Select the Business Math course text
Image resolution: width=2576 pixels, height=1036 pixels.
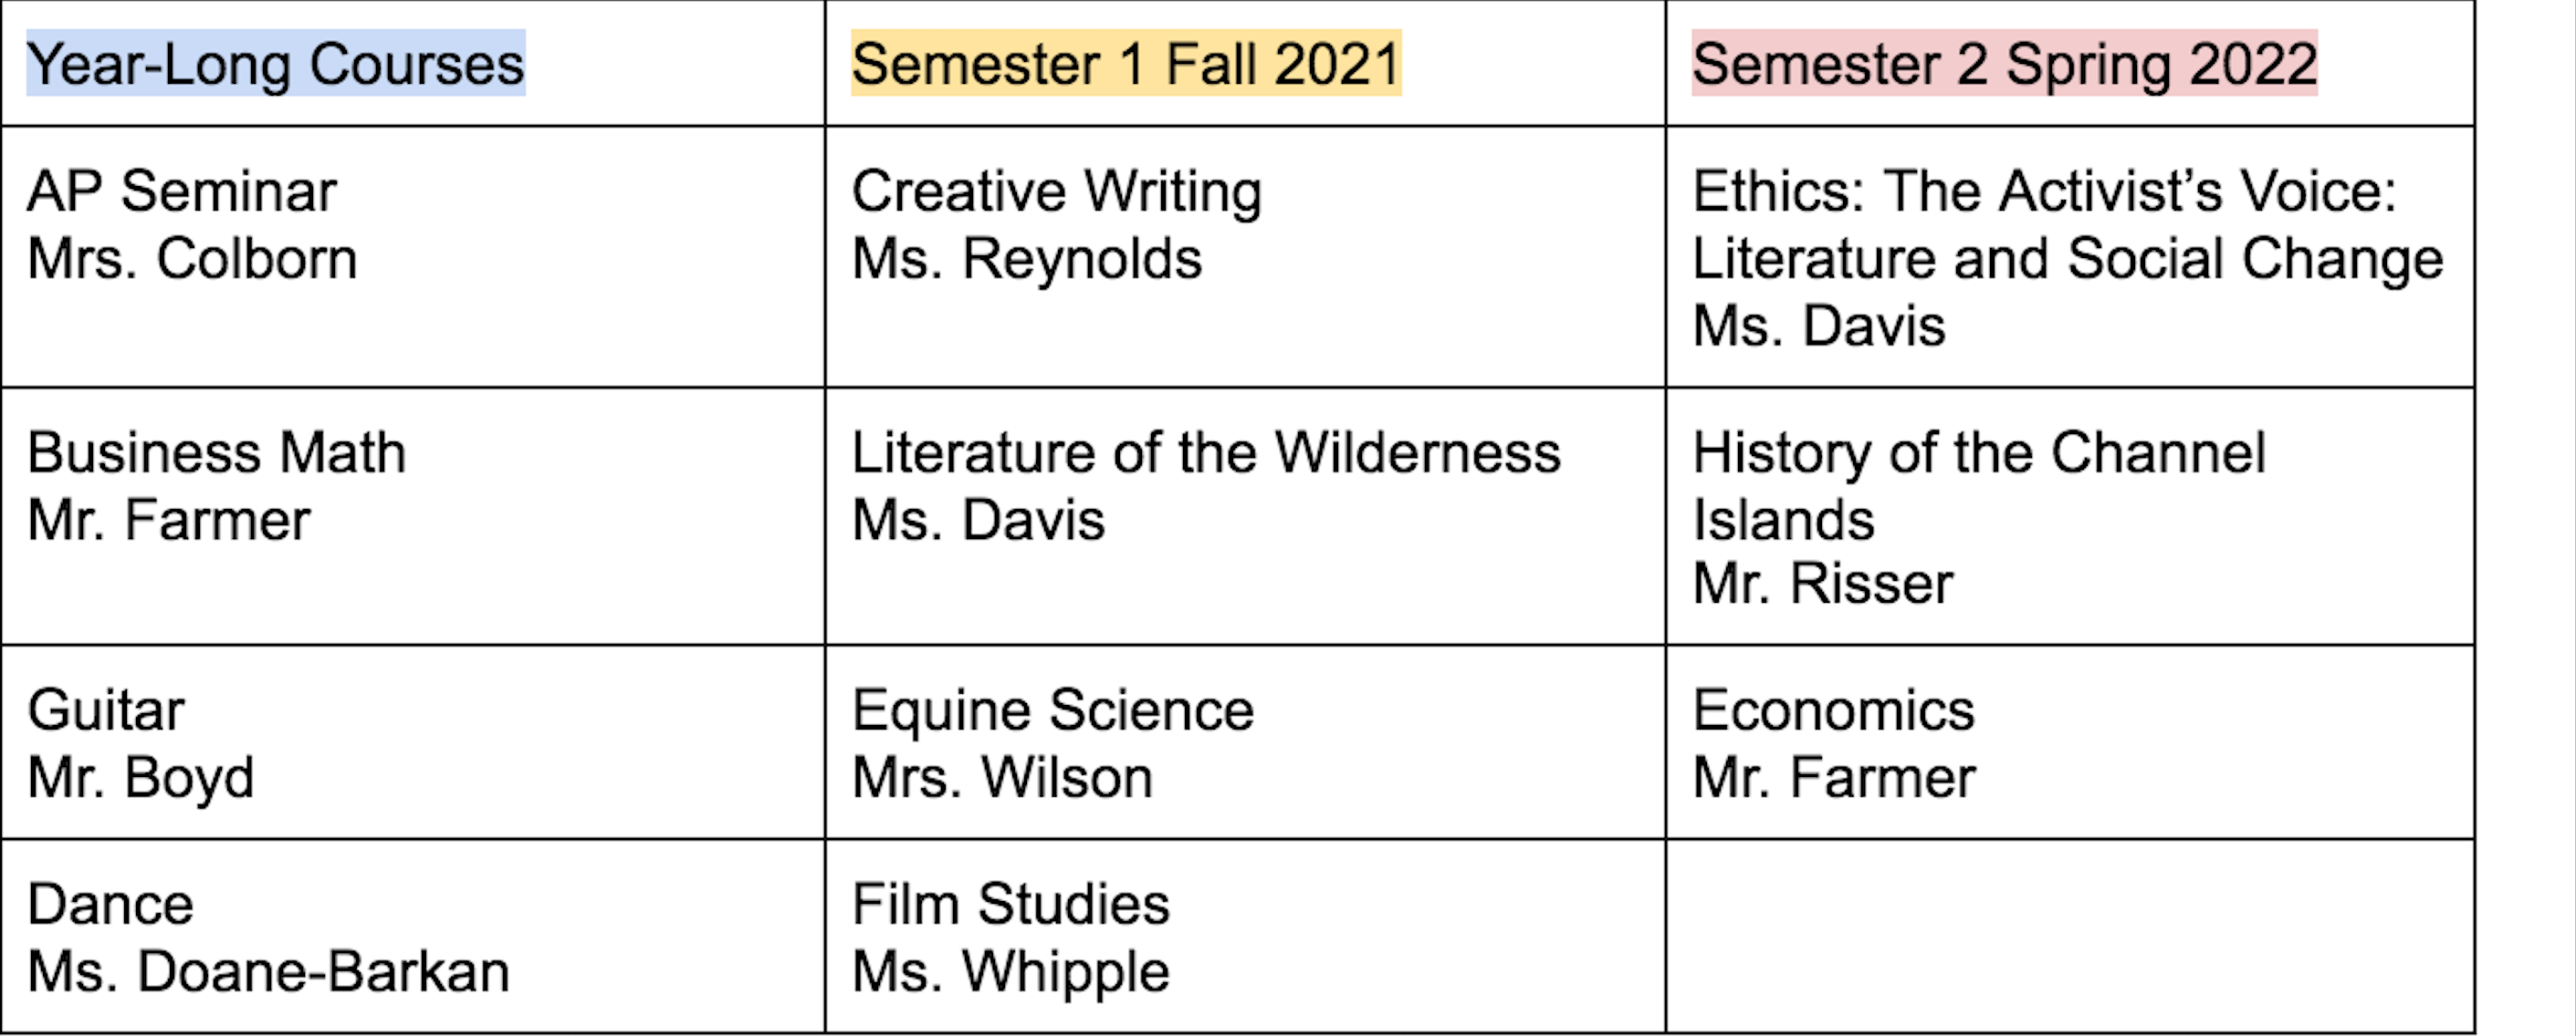point(216,452)
